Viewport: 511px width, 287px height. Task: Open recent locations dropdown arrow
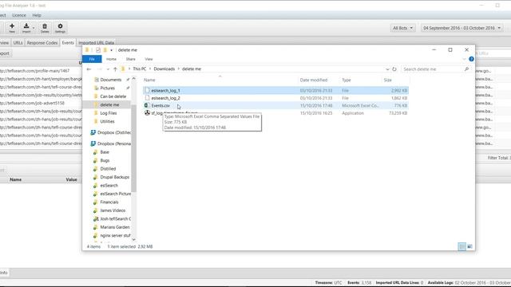[108, 69]
